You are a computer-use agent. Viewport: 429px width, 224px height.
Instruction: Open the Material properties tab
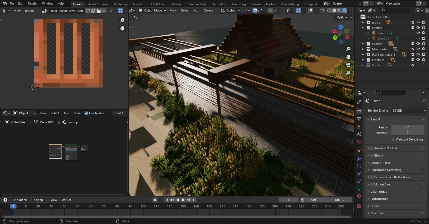tap(359, 196)
